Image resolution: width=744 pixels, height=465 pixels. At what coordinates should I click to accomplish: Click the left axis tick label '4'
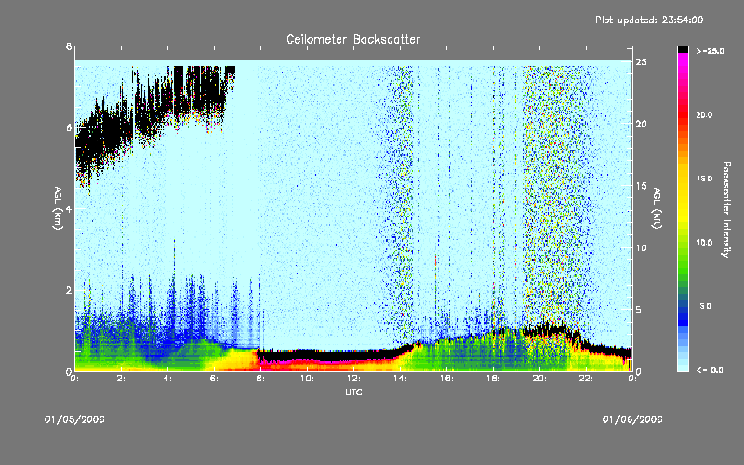(x=69, y=208)
